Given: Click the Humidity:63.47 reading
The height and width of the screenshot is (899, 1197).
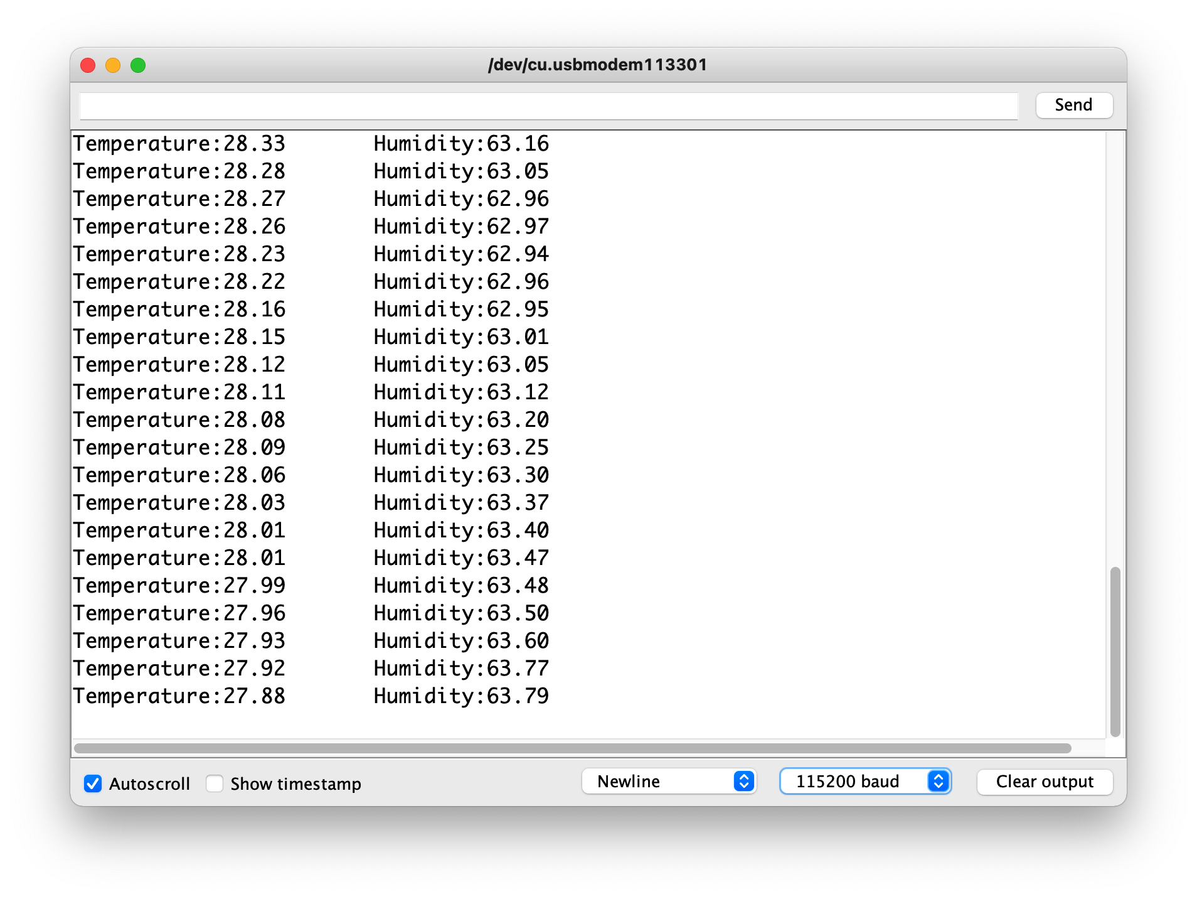Looking at the screenshot, I should pyautogui.click(x=461, y=558).
